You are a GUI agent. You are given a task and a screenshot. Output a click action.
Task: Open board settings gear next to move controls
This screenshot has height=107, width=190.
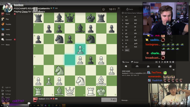(x=173, y=62)
